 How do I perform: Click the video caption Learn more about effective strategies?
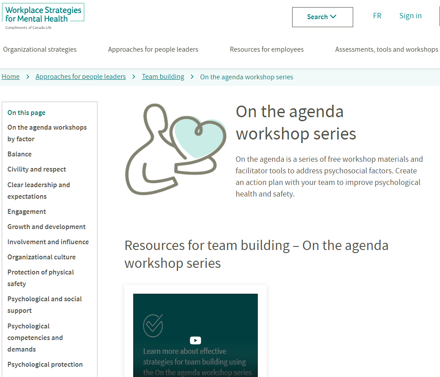[197, 362]
